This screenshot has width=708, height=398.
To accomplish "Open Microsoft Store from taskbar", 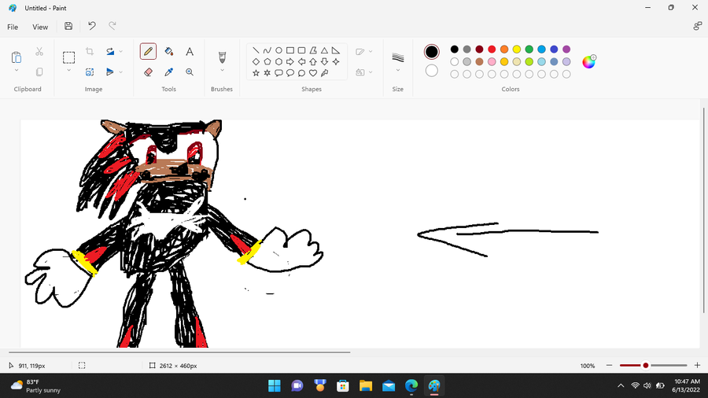I will click(343, 386).
